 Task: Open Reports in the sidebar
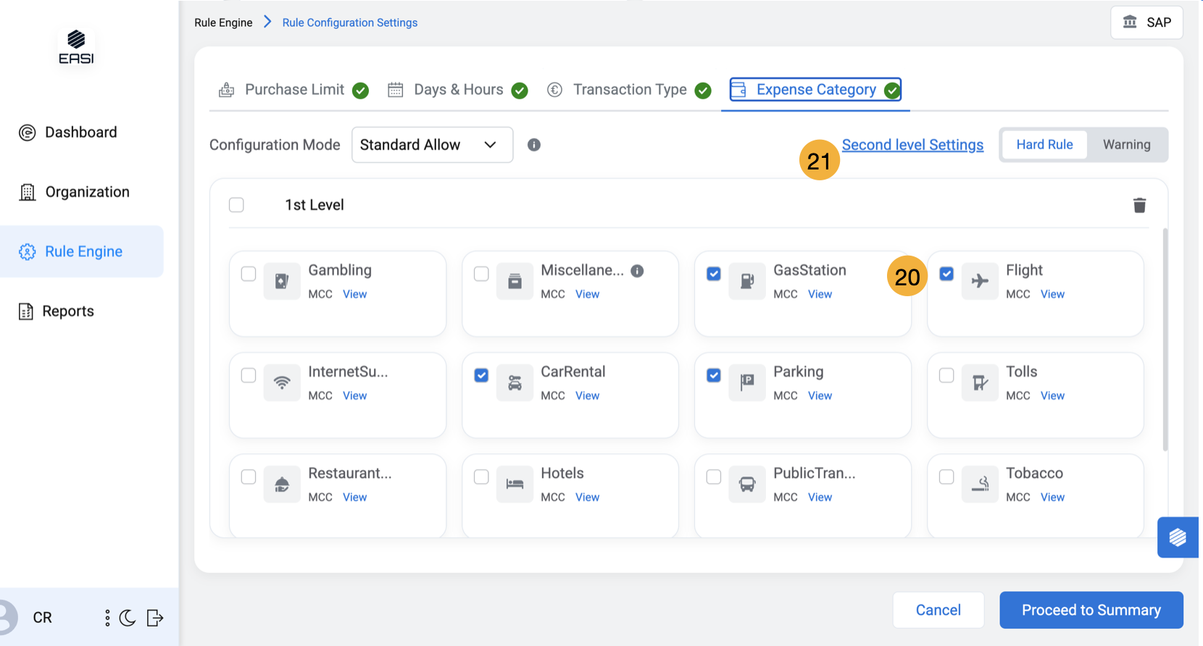coord(67,311)
